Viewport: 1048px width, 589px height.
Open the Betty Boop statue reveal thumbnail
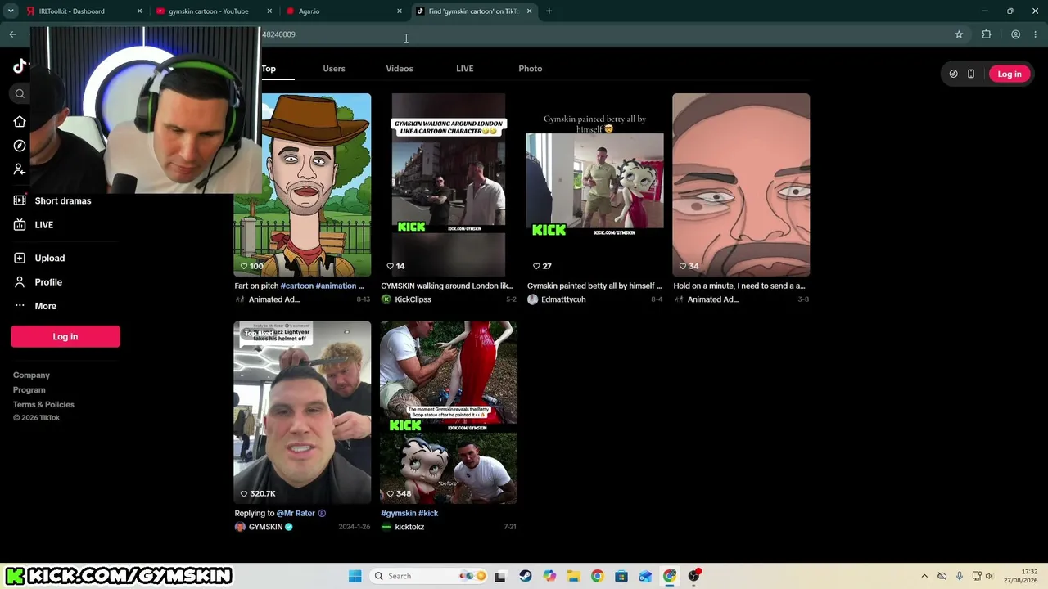pyautogui.click(x=449, y=412)
